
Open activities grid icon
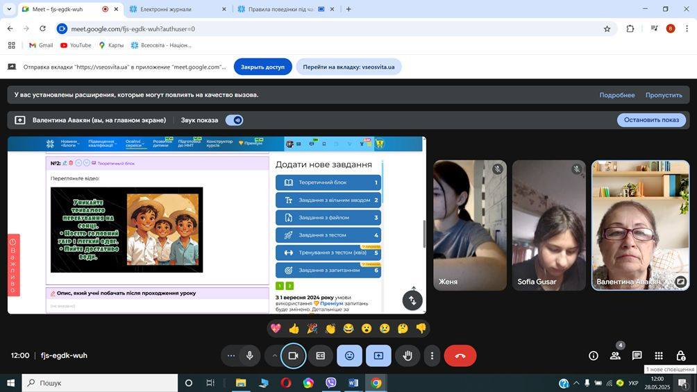(659, 355)
